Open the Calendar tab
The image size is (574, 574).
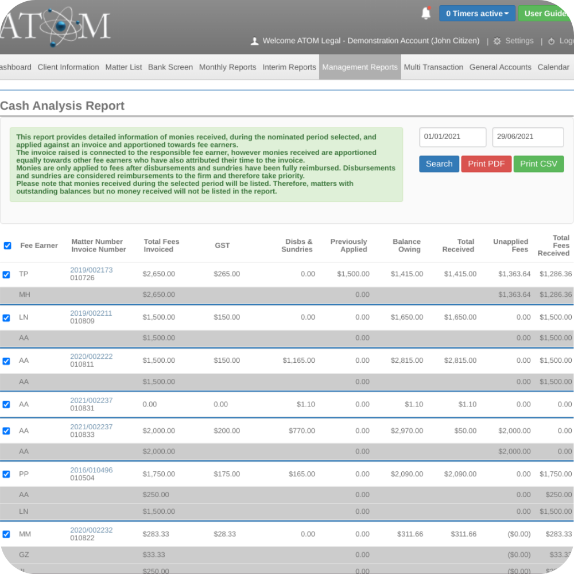(553, 67)
